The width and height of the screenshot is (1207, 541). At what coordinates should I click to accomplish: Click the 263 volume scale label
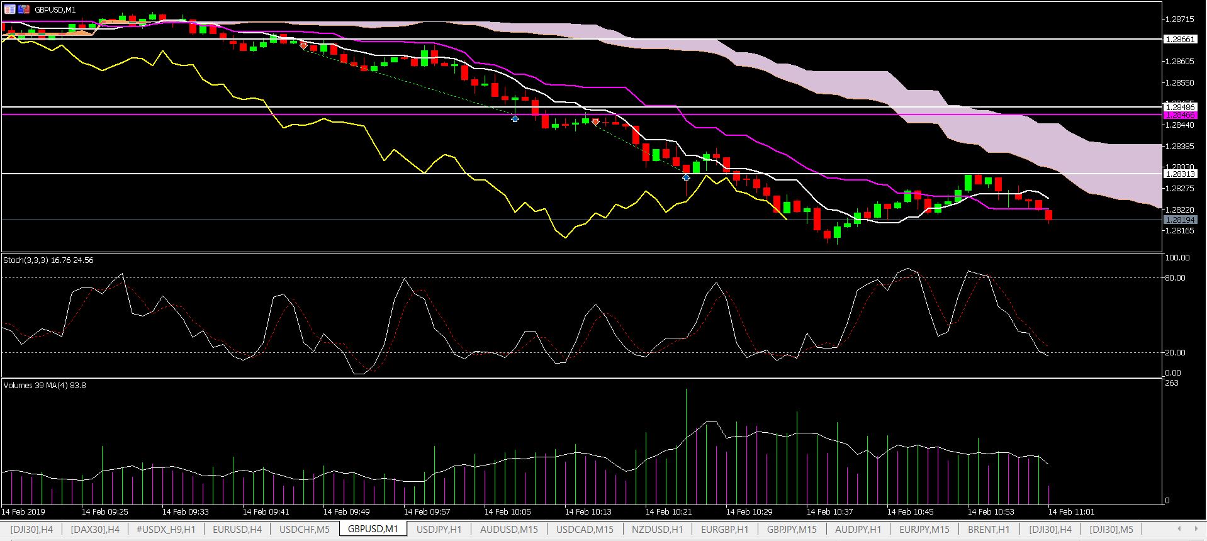[x=1172, y=383]
